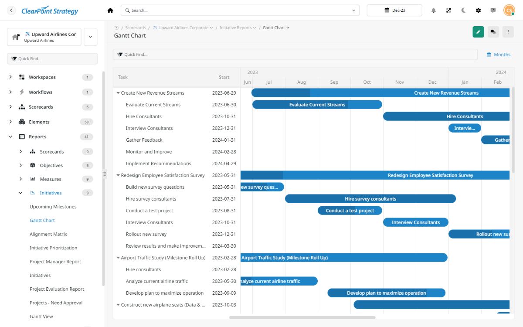The image size is (523, 327).
Task: Expand the Elements tree section
Action: point(10,122)
